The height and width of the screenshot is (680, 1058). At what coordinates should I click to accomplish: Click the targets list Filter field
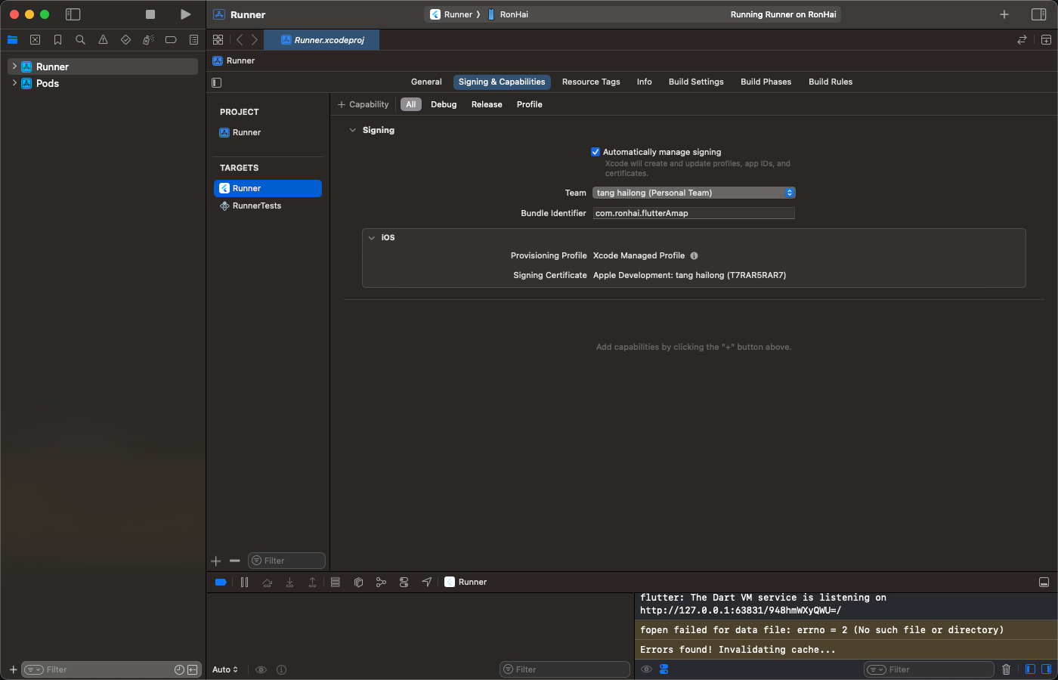pyautogui.click(x=286, y=561)
